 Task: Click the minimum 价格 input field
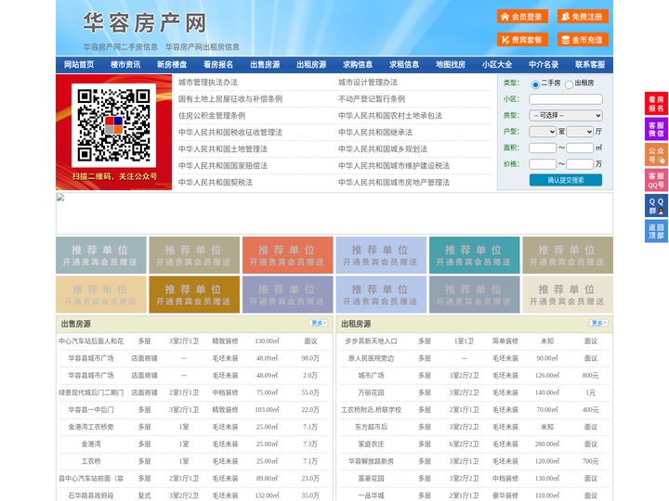pos(543,164)
